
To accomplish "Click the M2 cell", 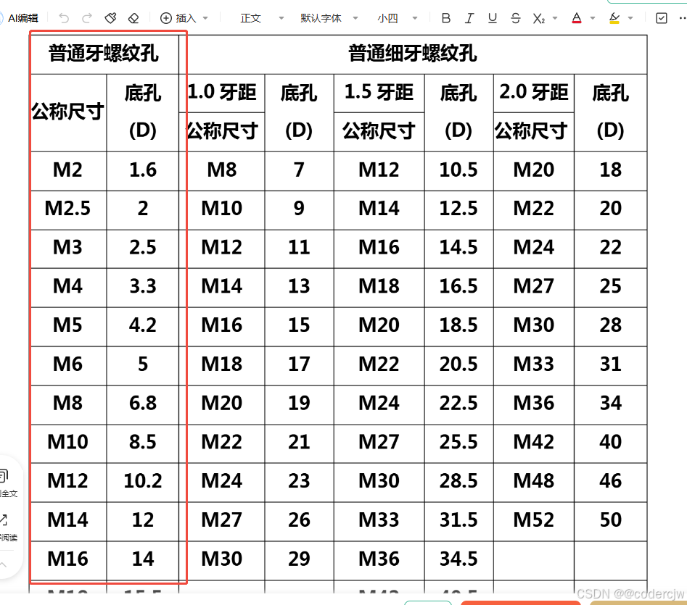I will pyautogui.click(x=68, y=170).
